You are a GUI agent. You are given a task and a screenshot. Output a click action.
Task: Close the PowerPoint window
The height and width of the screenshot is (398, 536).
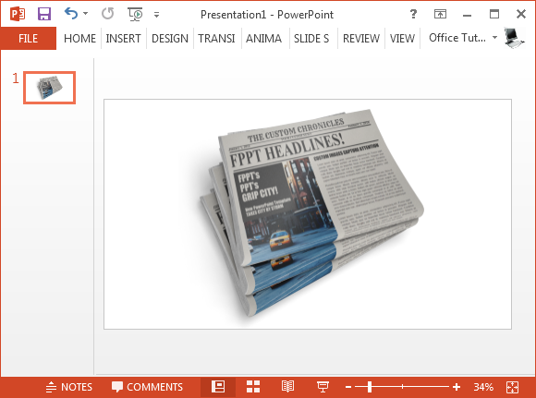[521, 14]
